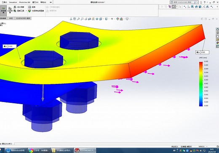Image resolution: width=219 pixels, height=153 pixels.
Task: Open the 窗口 menu
Action: 35,2
